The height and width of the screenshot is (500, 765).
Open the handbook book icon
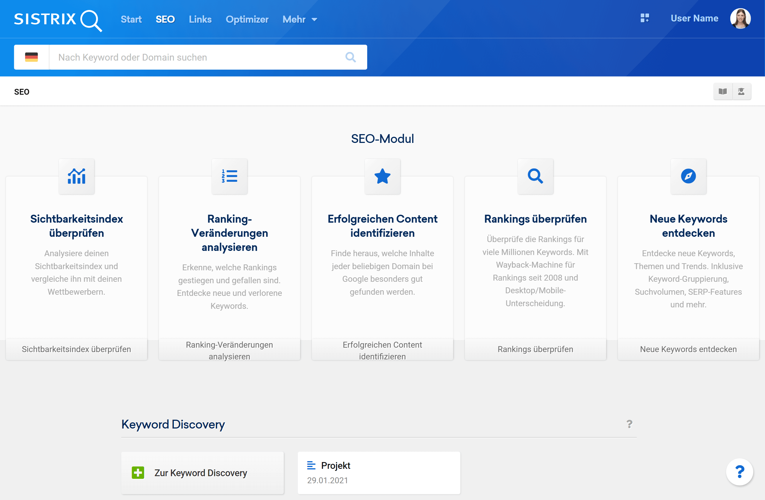pyautogui.click(x=723, y=91)
